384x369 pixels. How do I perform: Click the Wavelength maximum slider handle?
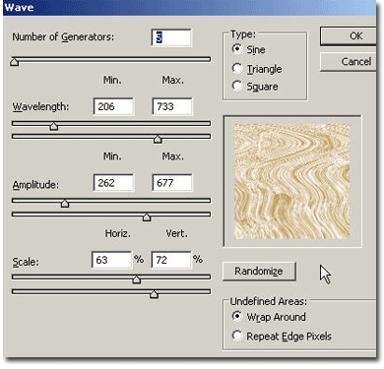point(158,139)
